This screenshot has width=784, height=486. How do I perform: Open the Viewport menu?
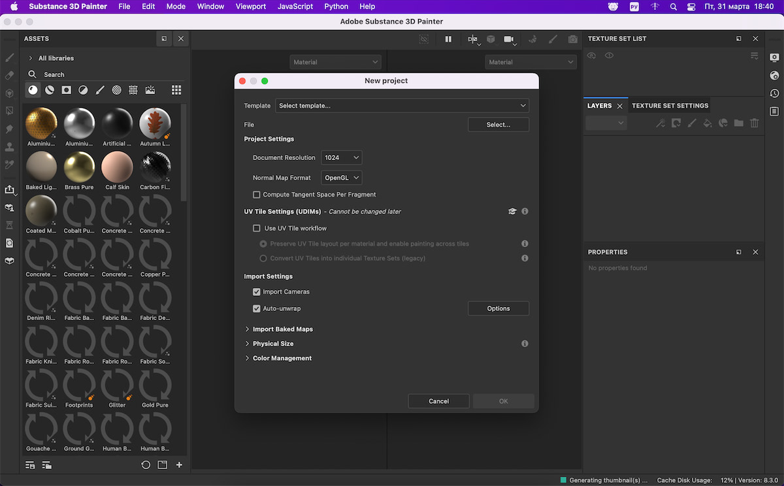point(250,7)
